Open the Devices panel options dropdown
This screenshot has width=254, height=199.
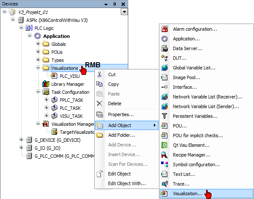[x=106, y=4]
